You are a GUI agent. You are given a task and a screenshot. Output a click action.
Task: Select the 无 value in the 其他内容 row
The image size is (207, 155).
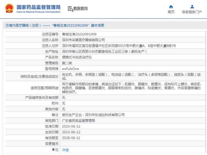pyautogui.click(x=64, y=109)
